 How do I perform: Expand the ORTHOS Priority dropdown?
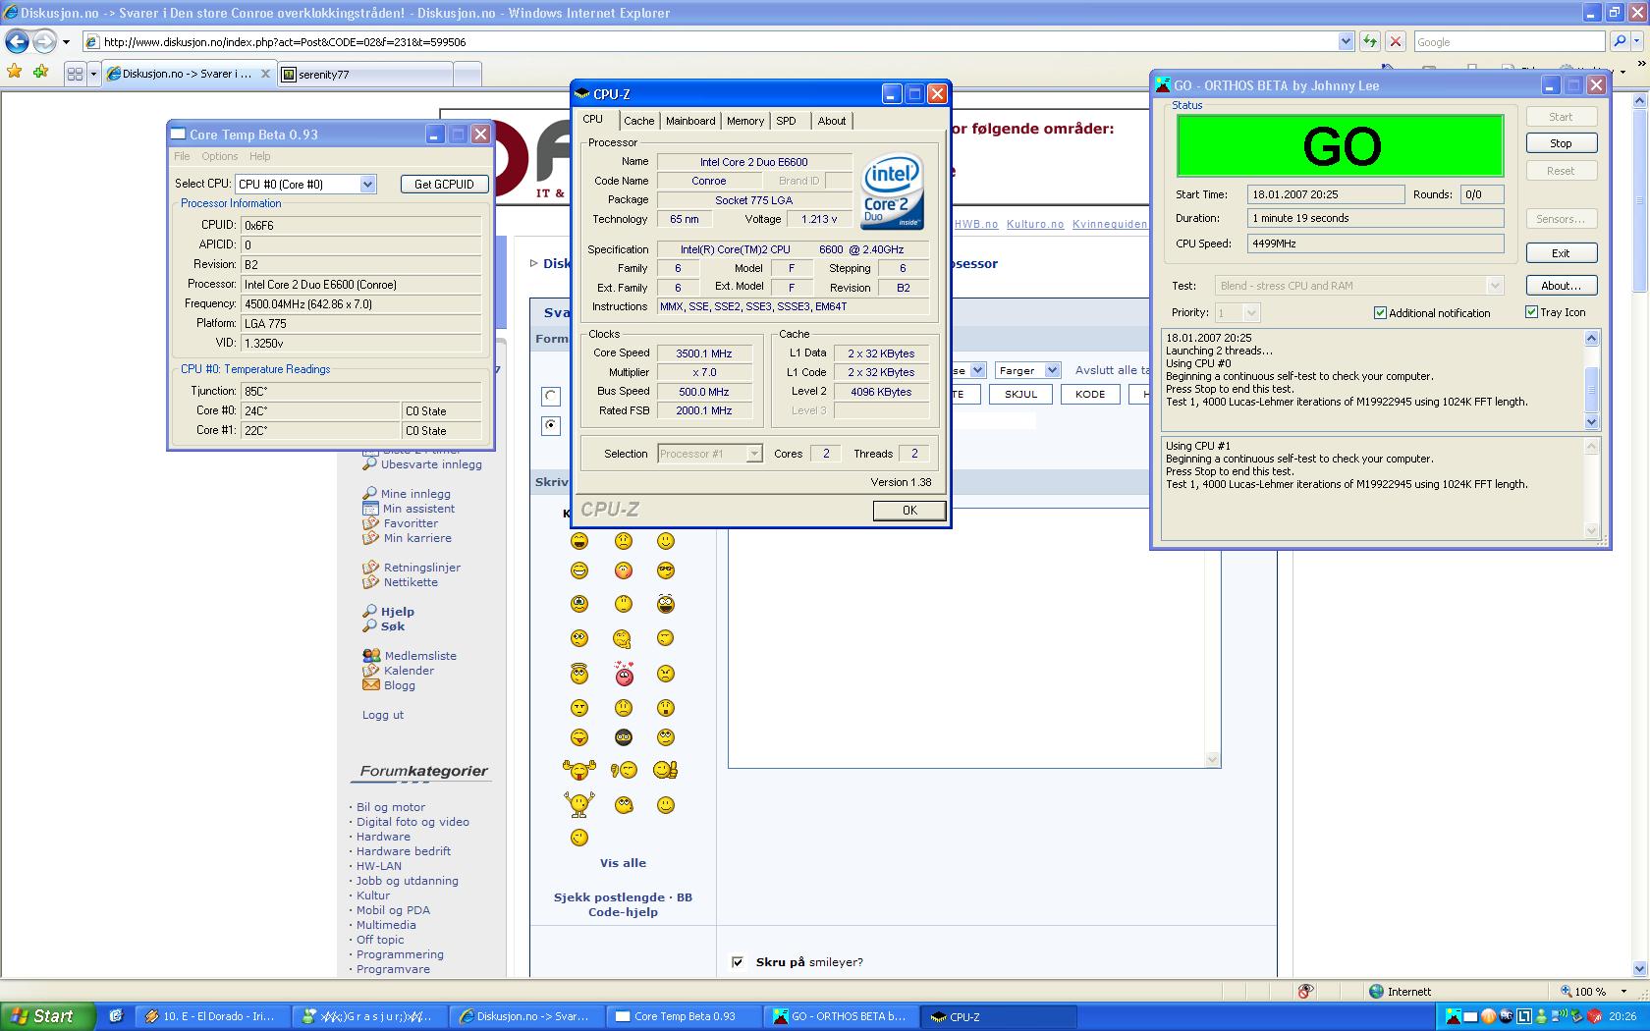coord(1250,312)
